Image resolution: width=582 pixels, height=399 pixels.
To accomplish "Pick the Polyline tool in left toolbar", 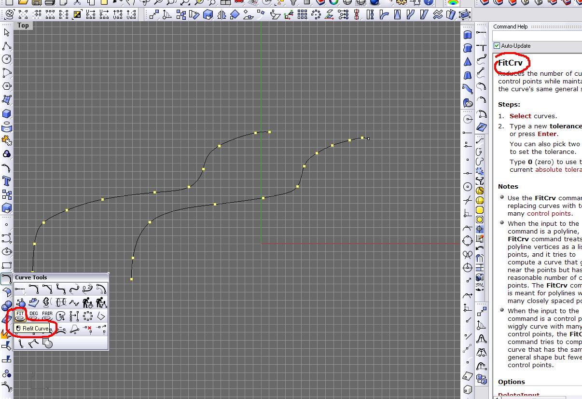I will coord(7,46).
